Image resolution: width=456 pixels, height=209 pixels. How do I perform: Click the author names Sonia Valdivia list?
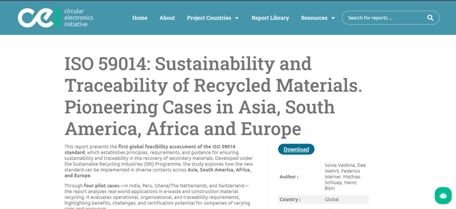(345, 177)
